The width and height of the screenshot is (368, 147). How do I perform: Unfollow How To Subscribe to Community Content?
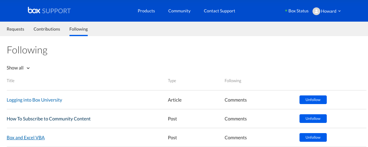313,119
